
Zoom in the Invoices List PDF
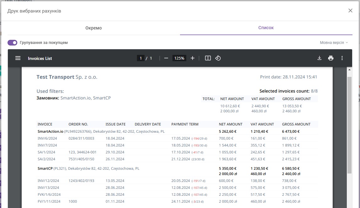coord(192,58)
